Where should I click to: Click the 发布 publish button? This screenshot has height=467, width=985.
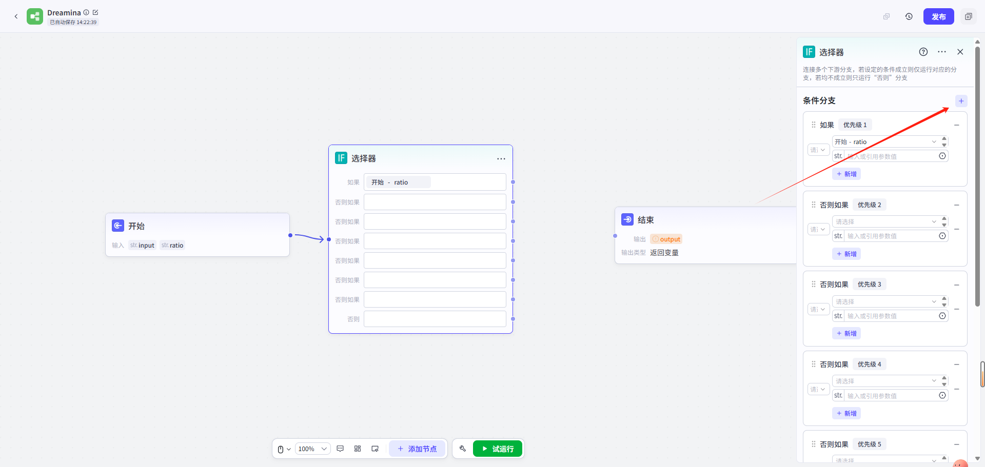pyautogui.click(x=939, y=16)
